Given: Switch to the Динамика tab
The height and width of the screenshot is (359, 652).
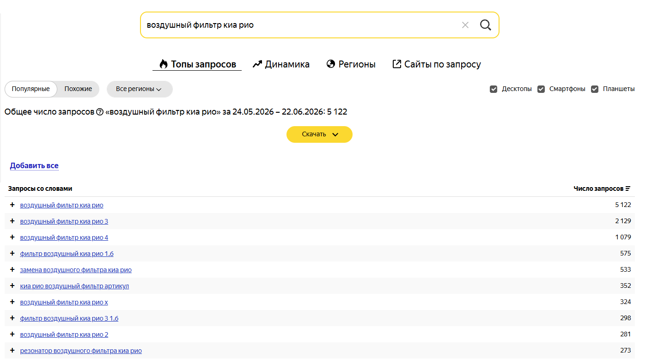Looking at the screenshot, I should point(281,64).
